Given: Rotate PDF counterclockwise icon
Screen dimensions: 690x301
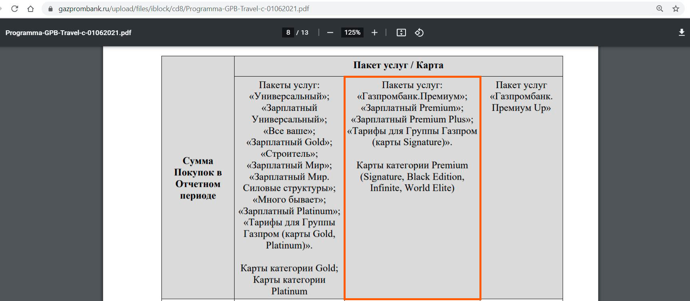Looking at the screenshot, I should (x=419, y=33).
